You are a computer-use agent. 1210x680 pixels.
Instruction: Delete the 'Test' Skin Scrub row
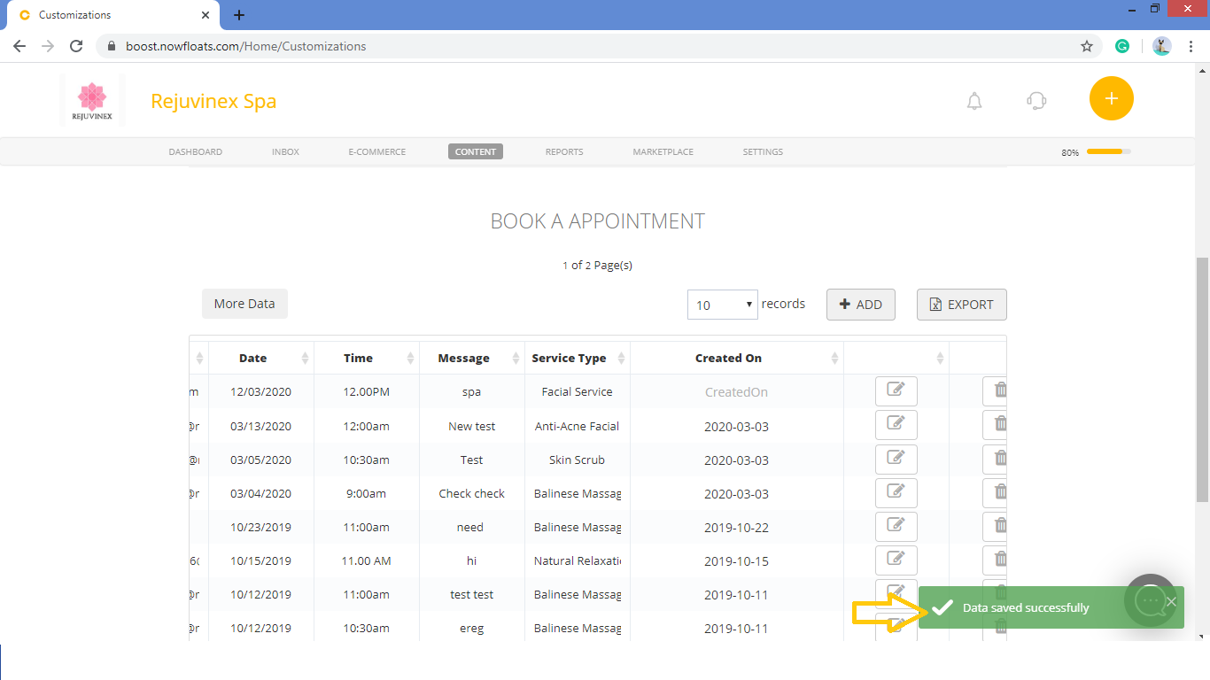click(996, 459)
